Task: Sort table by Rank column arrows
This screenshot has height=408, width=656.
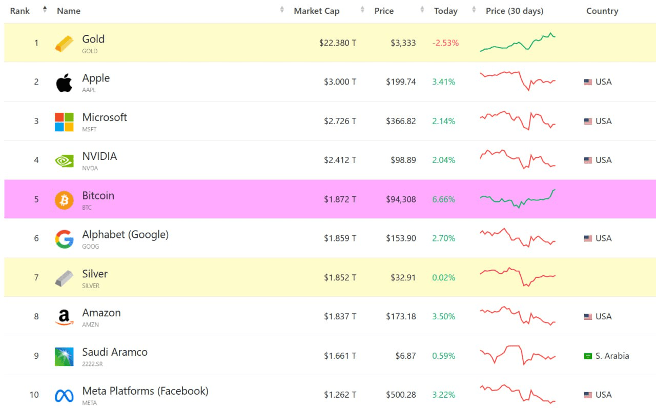Action: (x=45, y=9)
